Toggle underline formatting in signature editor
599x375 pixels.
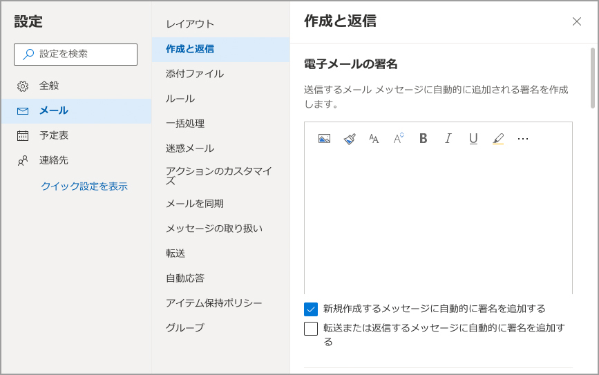point(473,139)
